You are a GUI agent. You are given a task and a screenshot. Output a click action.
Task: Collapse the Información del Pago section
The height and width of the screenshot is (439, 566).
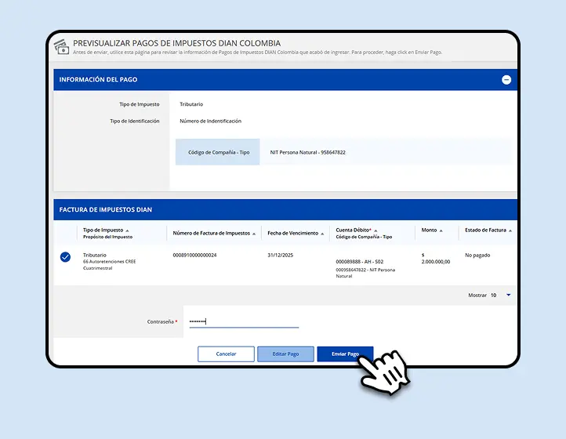pos(506,80)
